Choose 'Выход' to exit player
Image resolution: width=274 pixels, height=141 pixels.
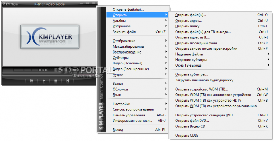(137, 130)
